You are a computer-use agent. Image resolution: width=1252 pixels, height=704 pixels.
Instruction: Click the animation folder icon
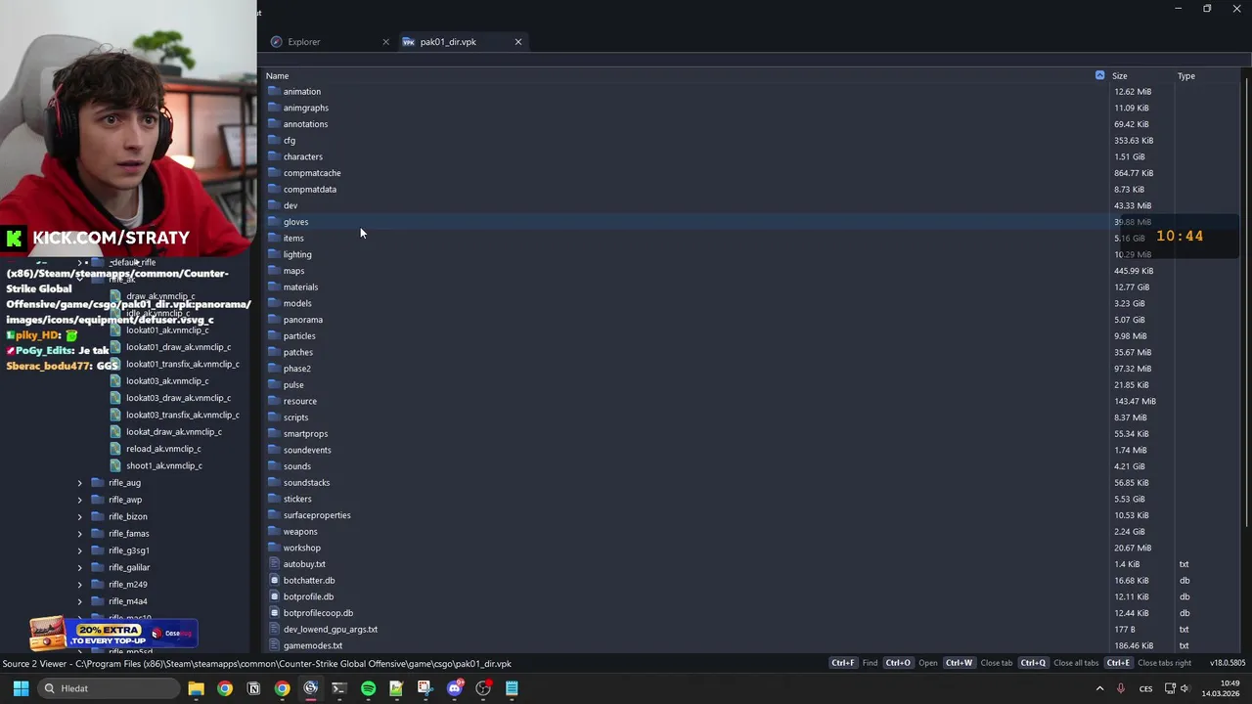click(274, 91)
